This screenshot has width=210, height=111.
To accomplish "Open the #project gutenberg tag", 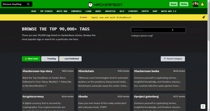I will 146,97.
